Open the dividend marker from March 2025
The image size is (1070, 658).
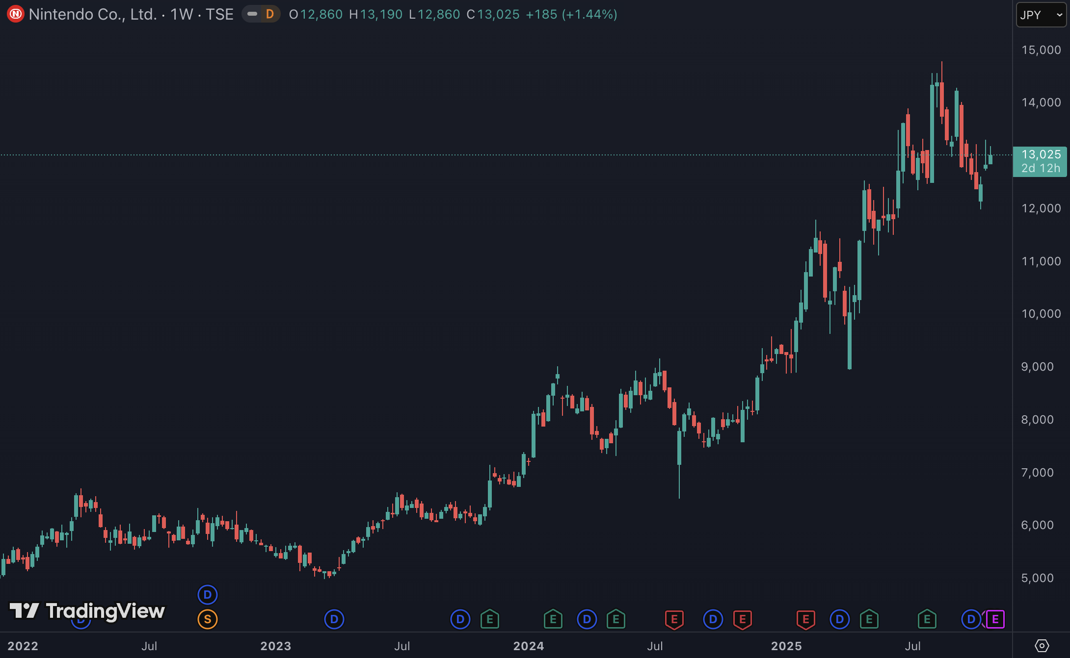[x=840, y=619]
